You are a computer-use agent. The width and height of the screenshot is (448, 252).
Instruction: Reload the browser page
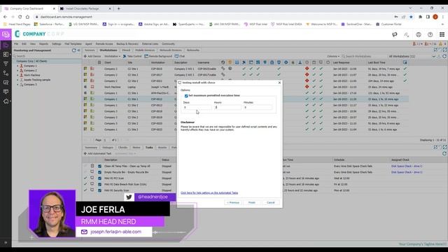coord(20,17)
